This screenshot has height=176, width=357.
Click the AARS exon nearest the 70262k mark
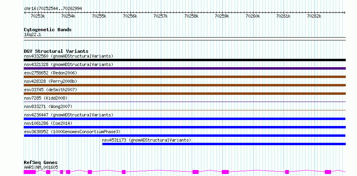tap(328, 172)
